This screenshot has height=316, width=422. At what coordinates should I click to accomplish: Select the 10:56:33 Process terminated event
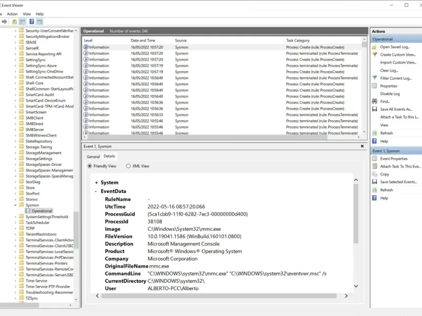222,115
